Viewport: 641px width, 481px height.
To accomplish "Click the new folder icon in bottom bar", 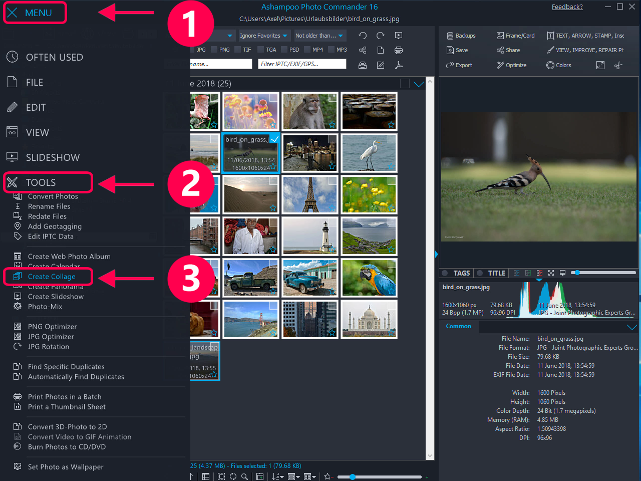I will [x=260, y=476].
